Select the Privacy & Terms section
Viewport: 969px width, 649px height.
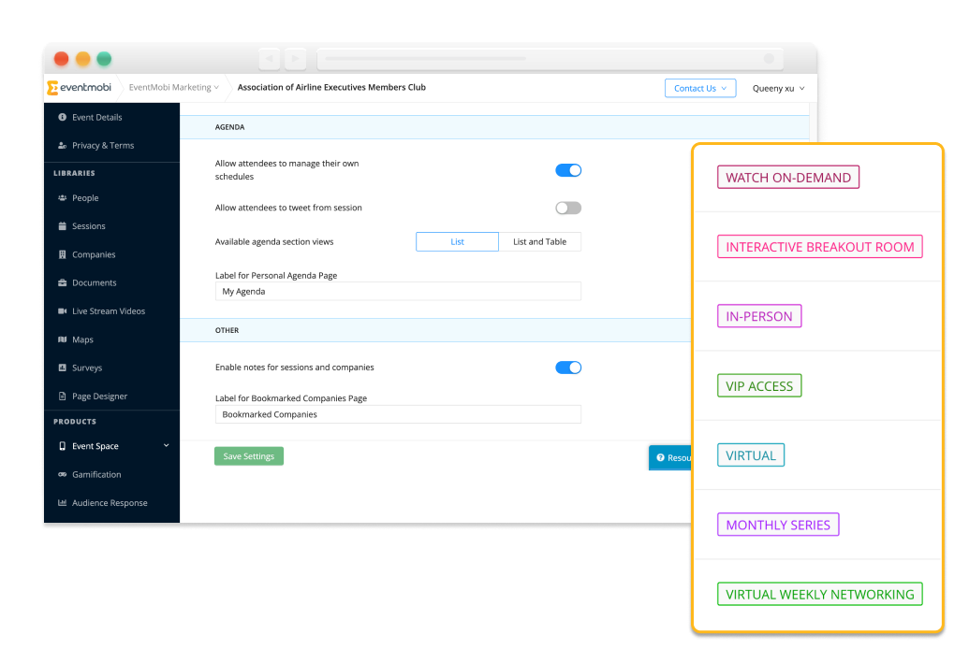(104, 145)
